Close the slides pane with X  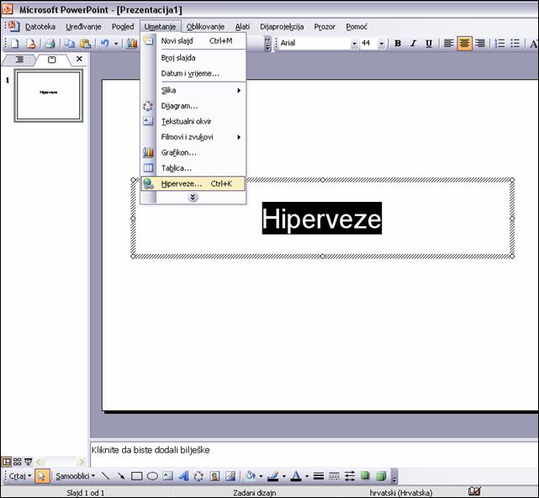pyautogui.click(x=79, y=59)
